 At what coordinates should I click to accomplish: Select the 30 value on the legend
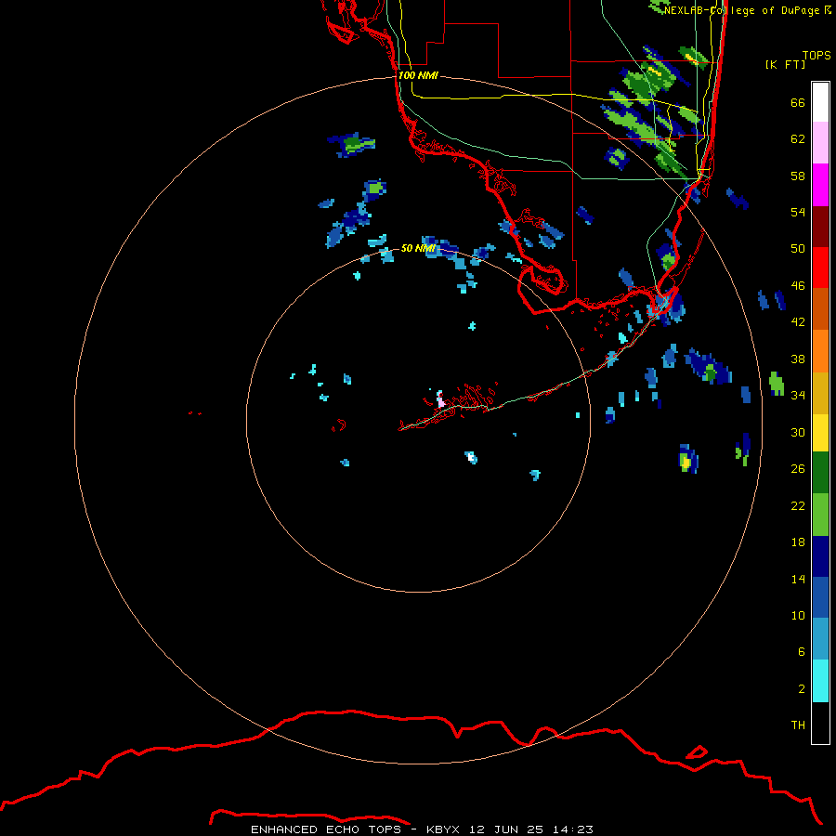tap(798, 432)
